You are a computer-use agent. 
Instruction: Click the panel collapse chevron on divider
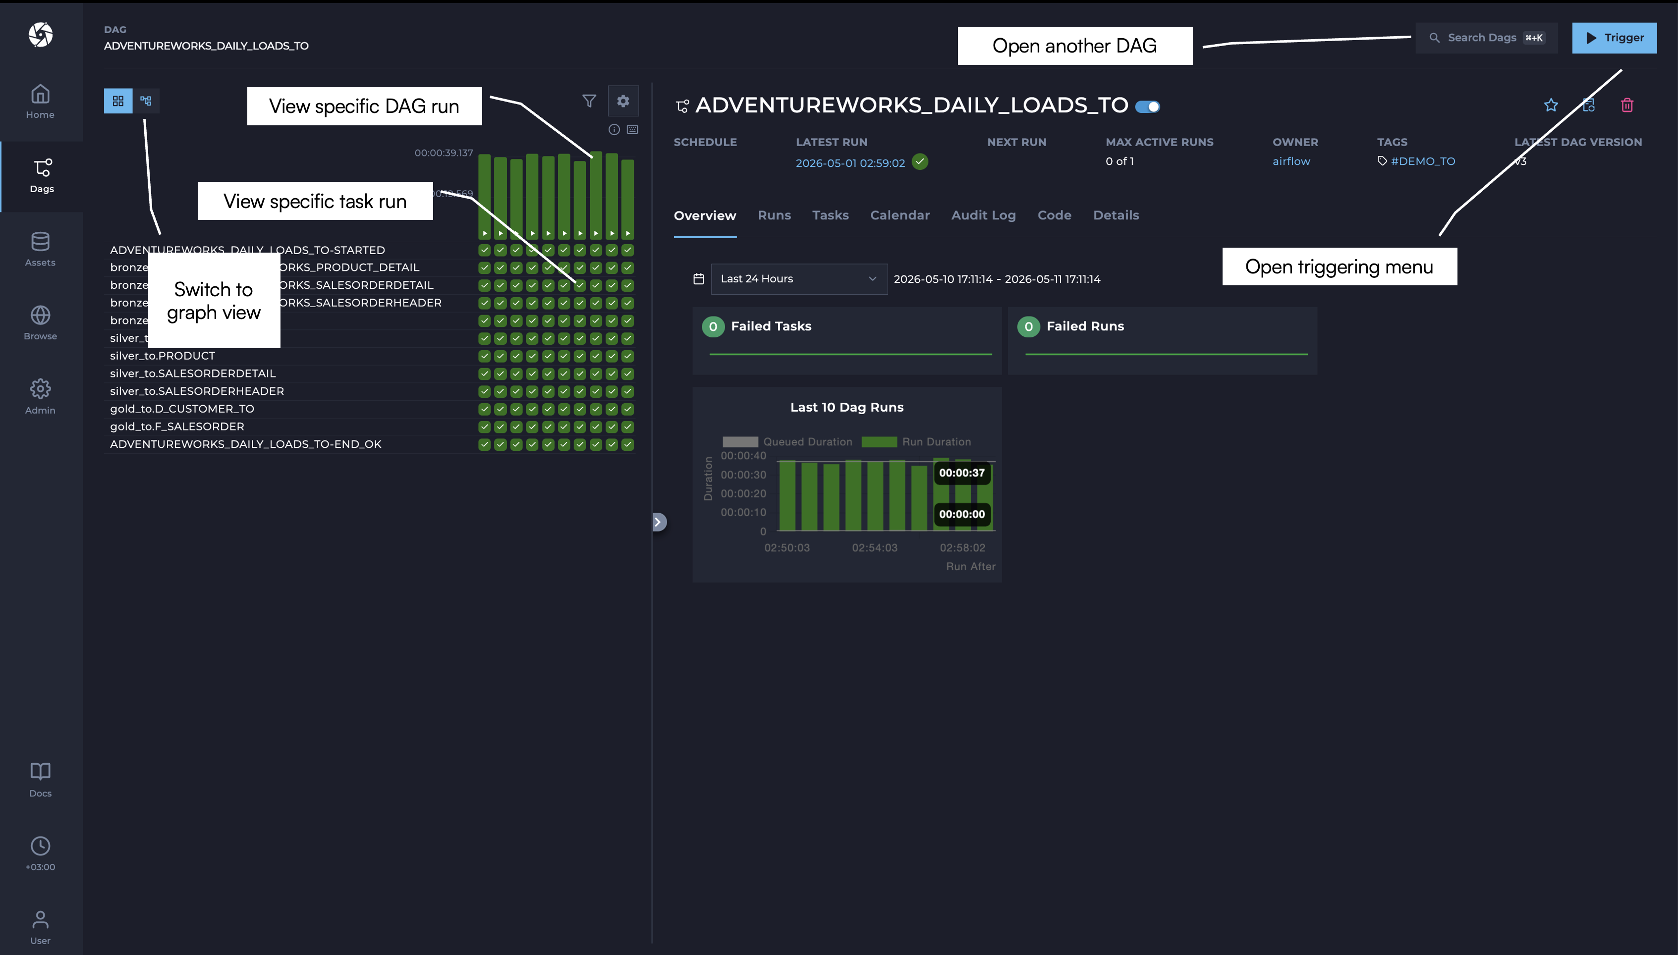pyautogui.click(x=659, y=522)
